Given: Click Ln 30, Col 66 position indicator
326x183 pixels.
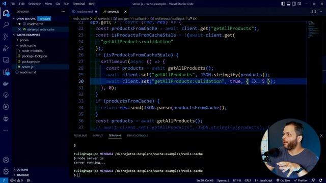Looking at the screenshot, I should [x=205, y=180].
